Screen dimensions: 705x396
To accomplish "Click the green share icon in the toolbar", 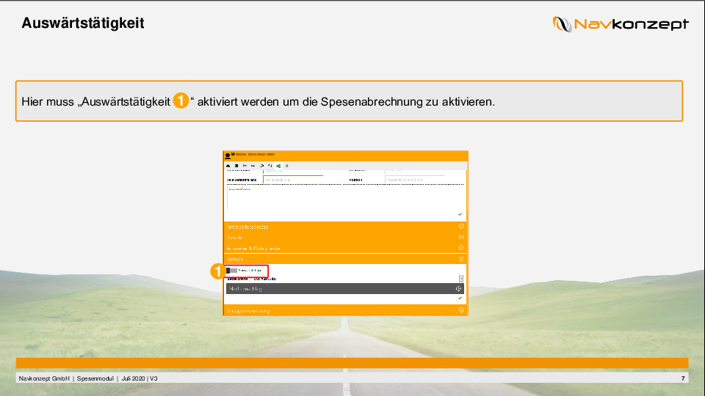I will [x=278, y=166].
